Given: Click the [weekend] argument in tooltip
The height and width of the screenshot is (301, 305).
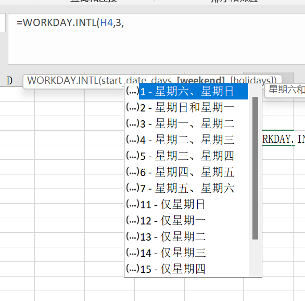Looking at the screenshot, I should [201, 80].
